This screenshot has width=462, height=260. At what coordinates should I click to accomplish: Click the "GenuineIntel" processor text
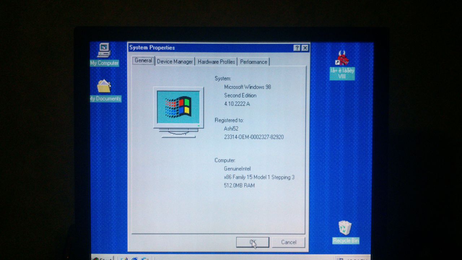[x=237, y=169]
